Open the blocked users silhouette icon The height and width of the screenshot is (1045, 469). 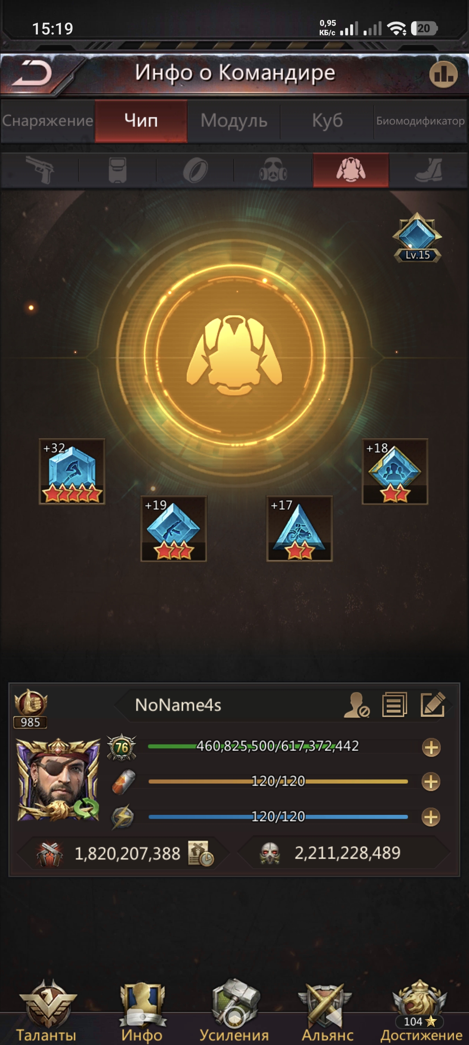356,705
